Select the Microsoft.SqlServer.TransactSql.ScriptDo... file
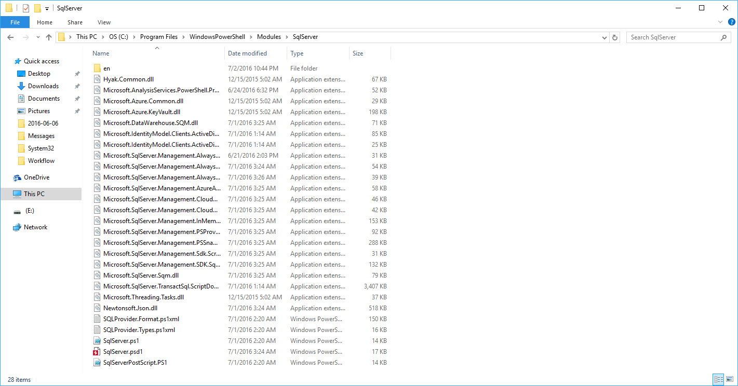The image size is (738, 386). pyautogui.click(x=161, y=286)
